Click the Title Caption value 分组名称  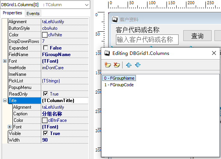pyautogui.click(x=52, y=114)
